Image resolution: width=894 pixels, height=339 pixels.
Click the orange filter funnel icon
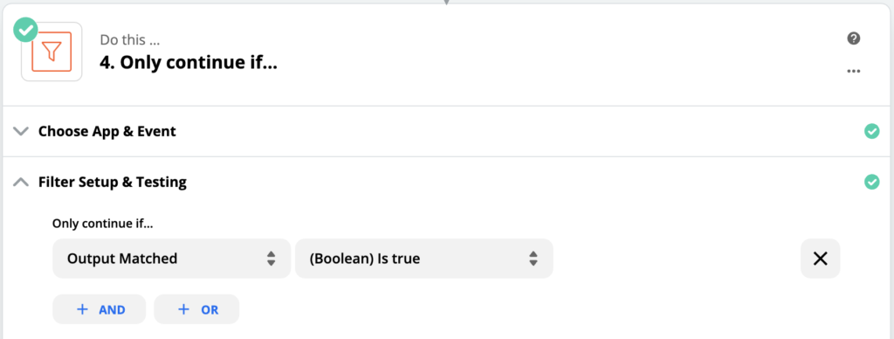coord(52,52)
